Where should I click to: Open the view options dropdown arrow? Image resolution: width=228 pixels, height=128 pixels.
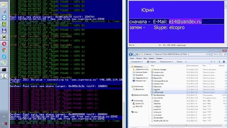point(214,62)
